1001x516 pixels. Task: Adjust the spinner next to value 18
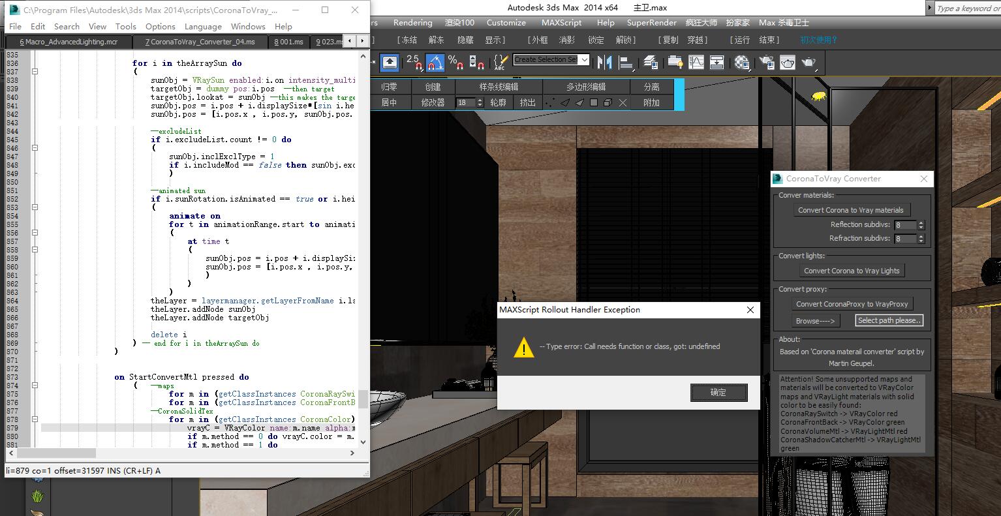pyautogui.click(x=480, y=102)
